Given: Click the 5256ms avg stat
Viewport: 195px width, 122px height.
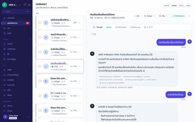Looking at the screenshot, I should pos(135,27).
